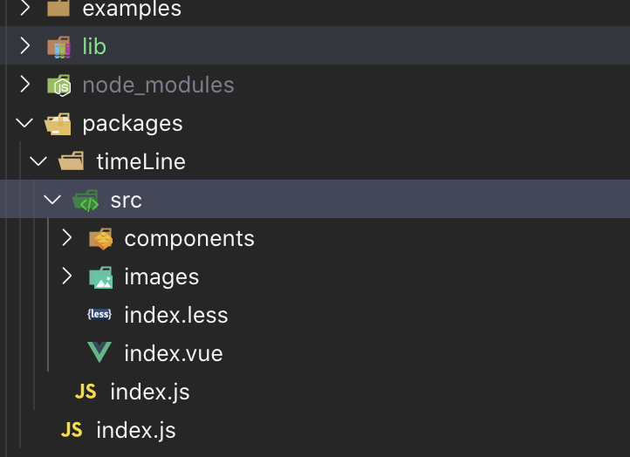The image size is (630, 457).
Task: Select the examples folder label
Action: coord(132,10)
